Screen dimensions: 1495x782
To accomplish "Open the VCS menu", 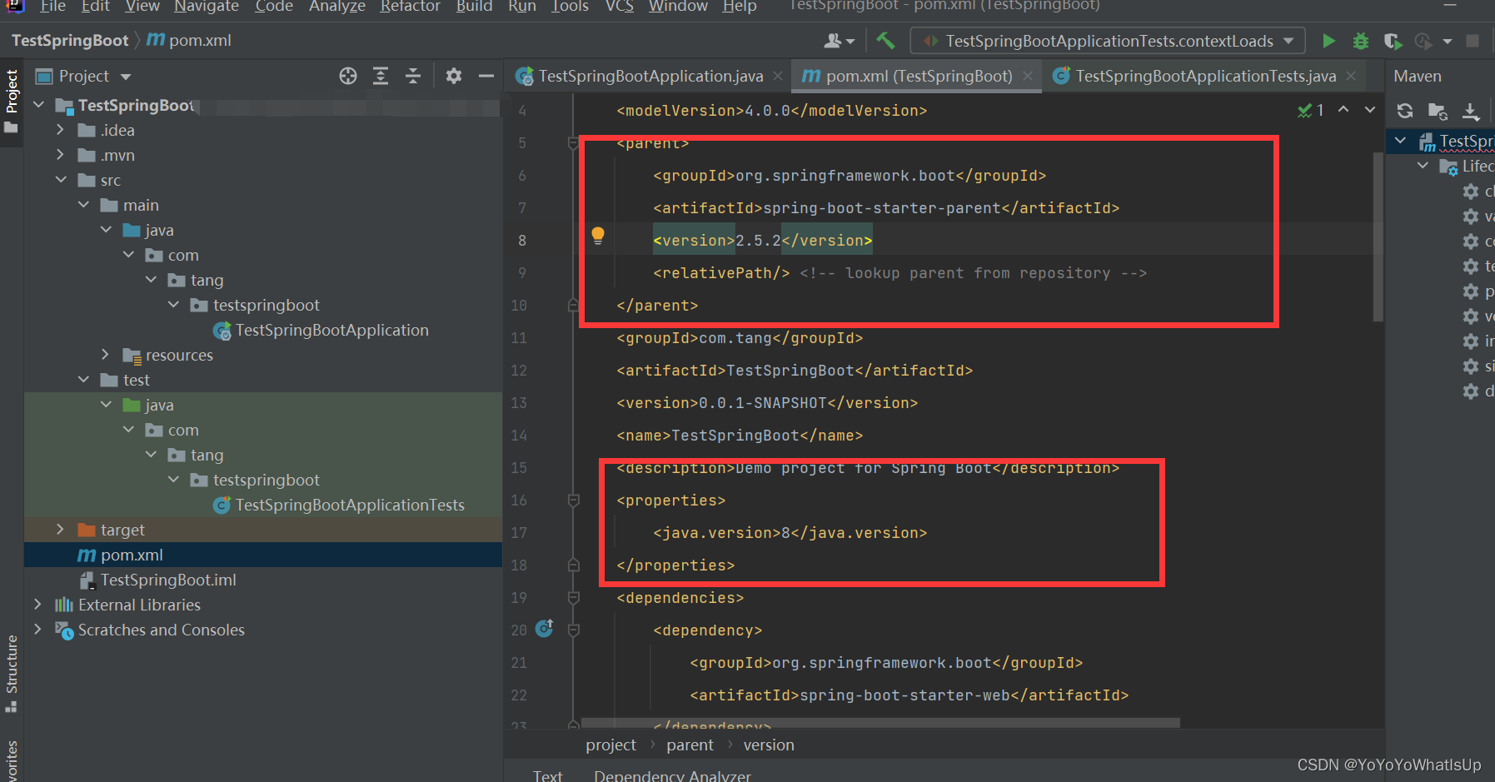I will 619,7.
